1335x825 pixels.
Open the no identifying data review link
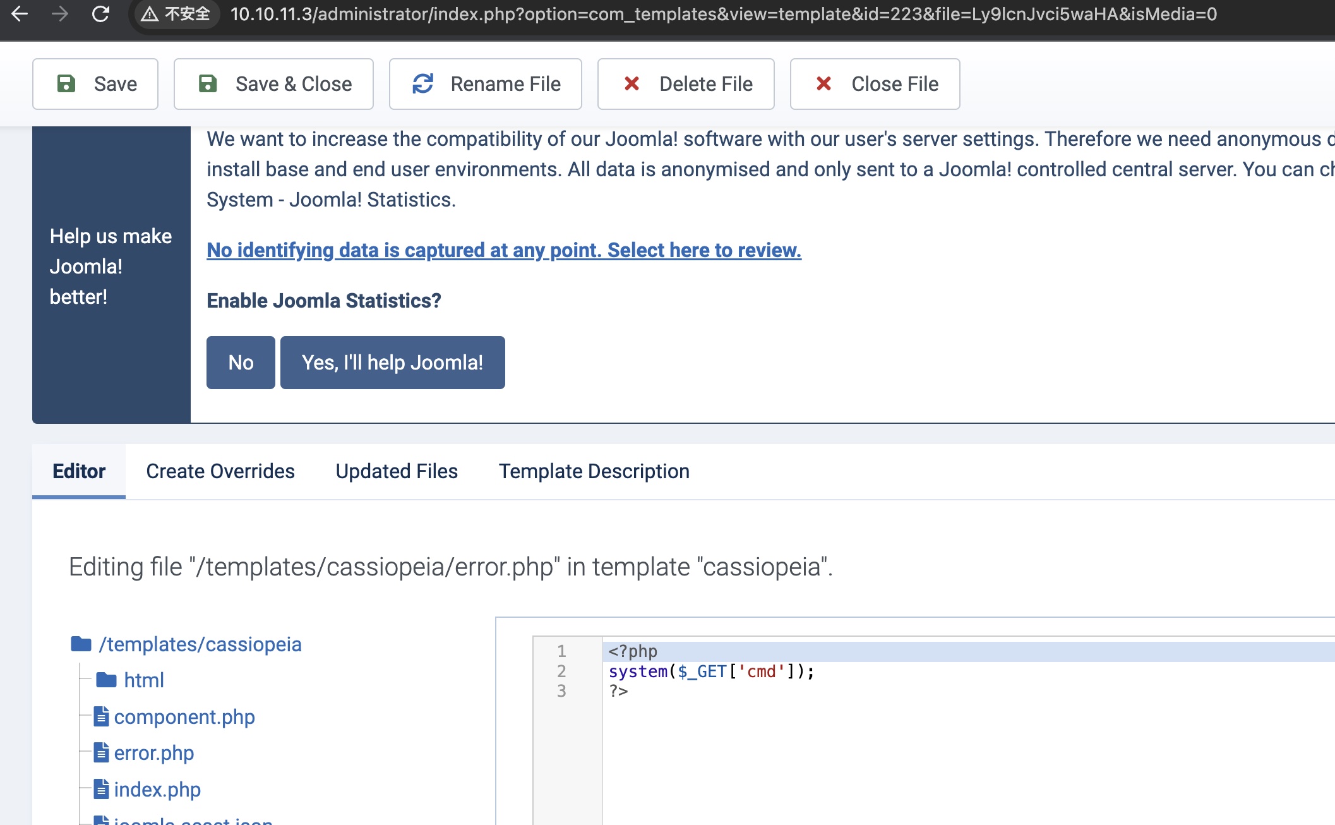pos(503,250)
